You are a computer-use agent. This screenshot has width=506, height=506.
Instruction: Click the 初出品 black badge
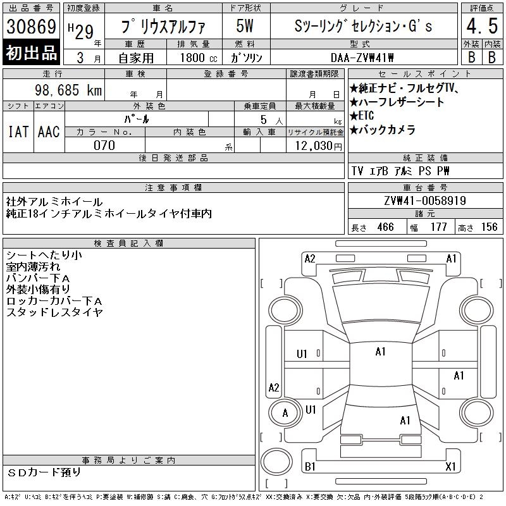tap(32, 53)
